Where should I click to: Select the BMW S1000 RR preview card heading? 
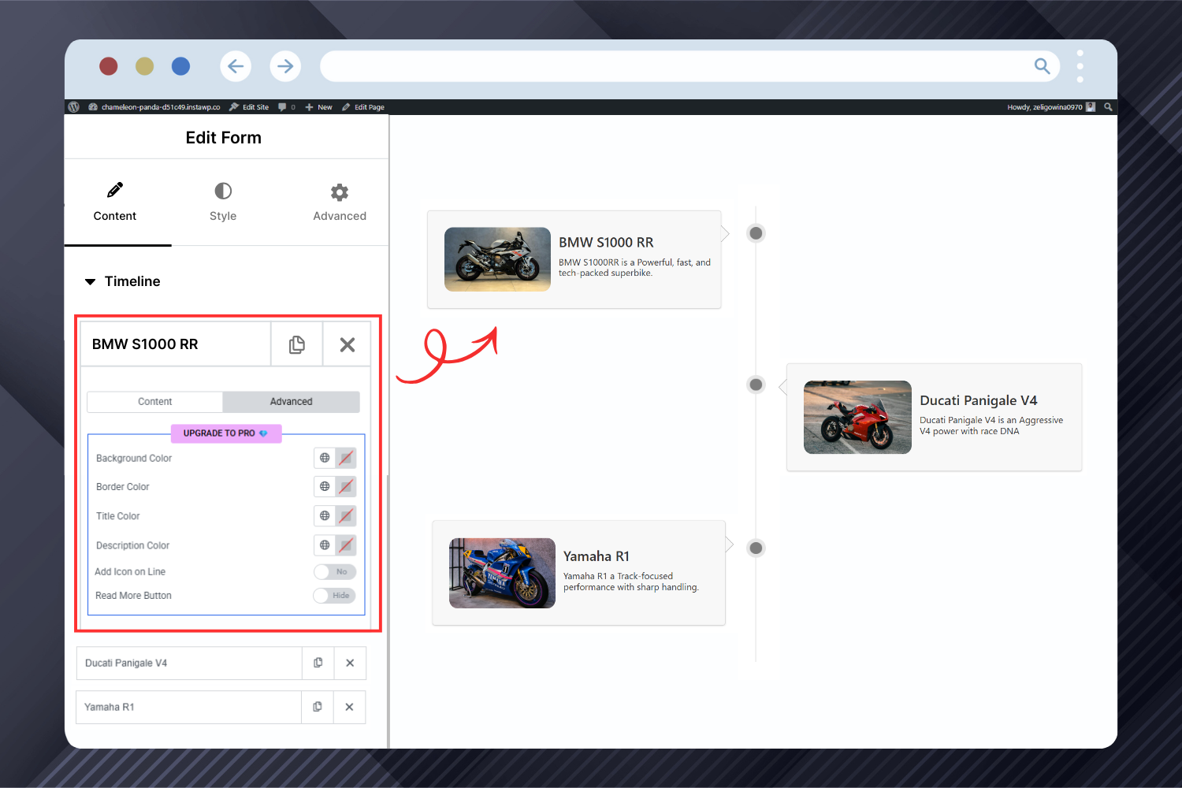[606, 243]
